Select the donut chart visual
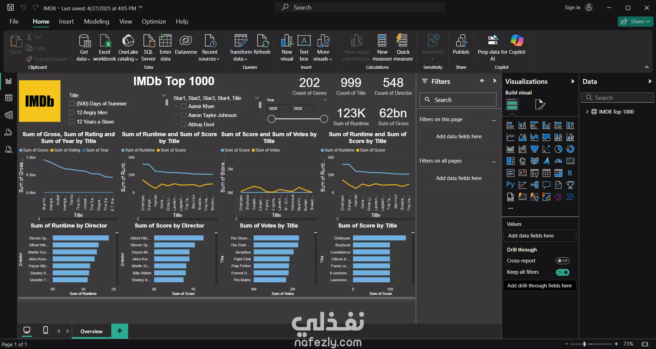Image resolution: width=656 pixels, height=349 pixels. (x=570, y=149)
